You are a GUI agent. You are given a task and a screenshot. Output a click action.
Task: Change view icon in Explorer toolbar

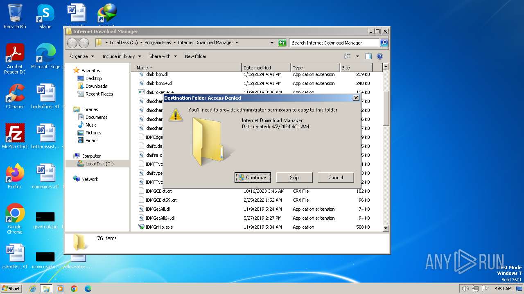pos(348,56)
